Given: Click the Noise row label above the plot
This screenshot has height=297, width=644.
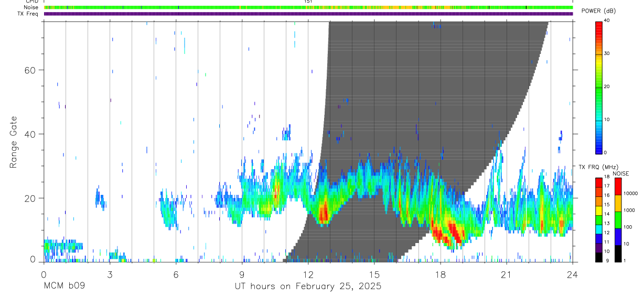Looking at the screenshot, I should [31, 7].
